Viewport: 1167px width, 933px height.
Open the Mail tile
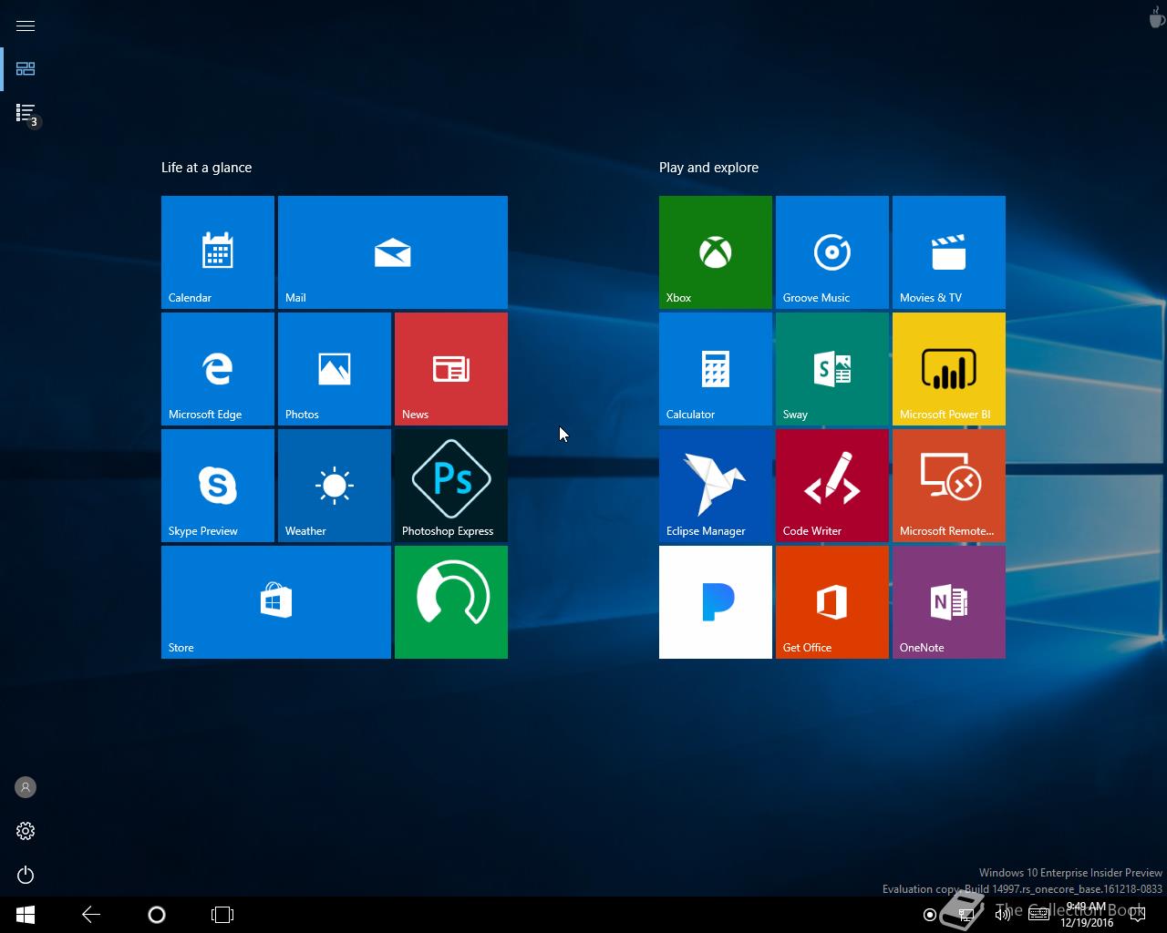(393, 252)
